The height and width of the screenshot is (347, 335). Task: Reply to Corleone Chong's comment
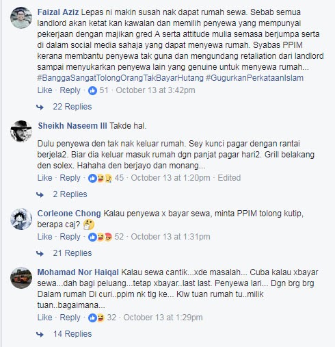pyautogui.click(x=70, y=237)
